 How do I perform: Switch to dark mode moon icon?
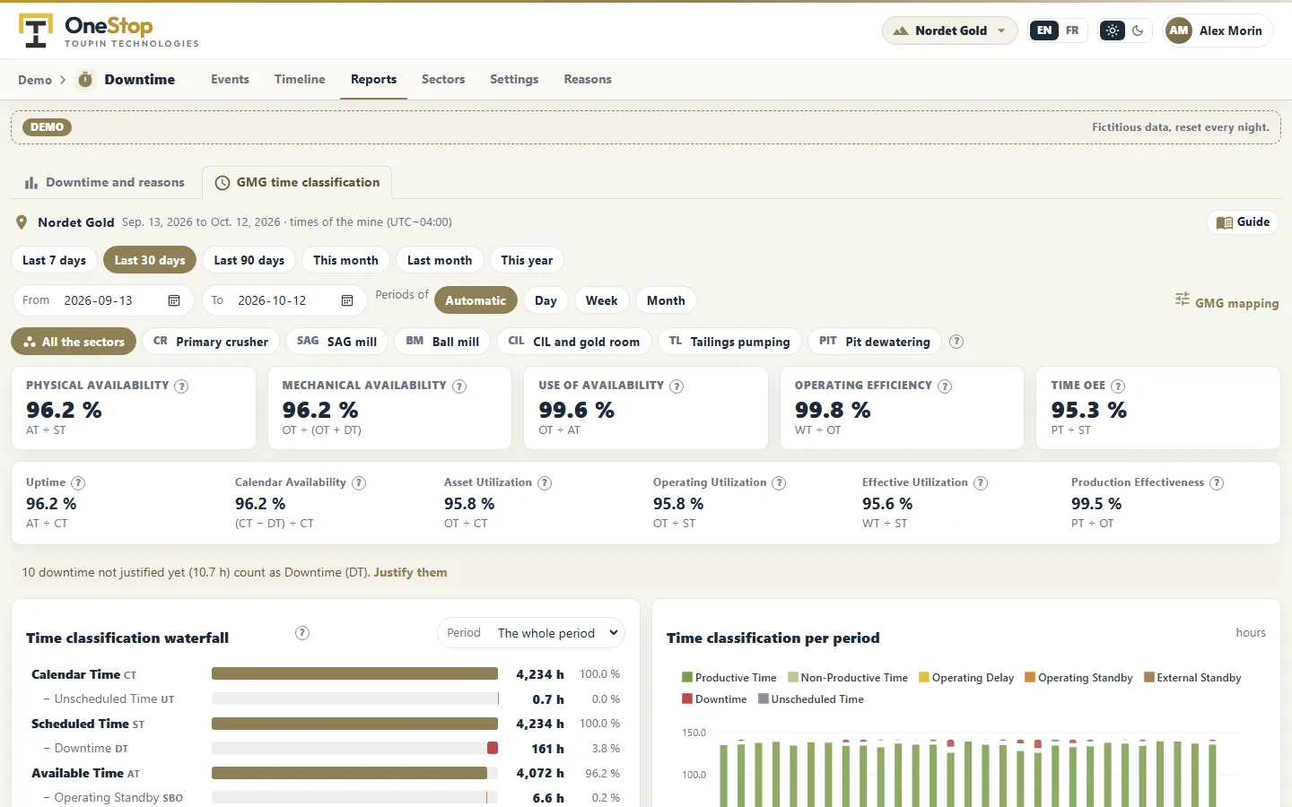[x=1138, y=30]
